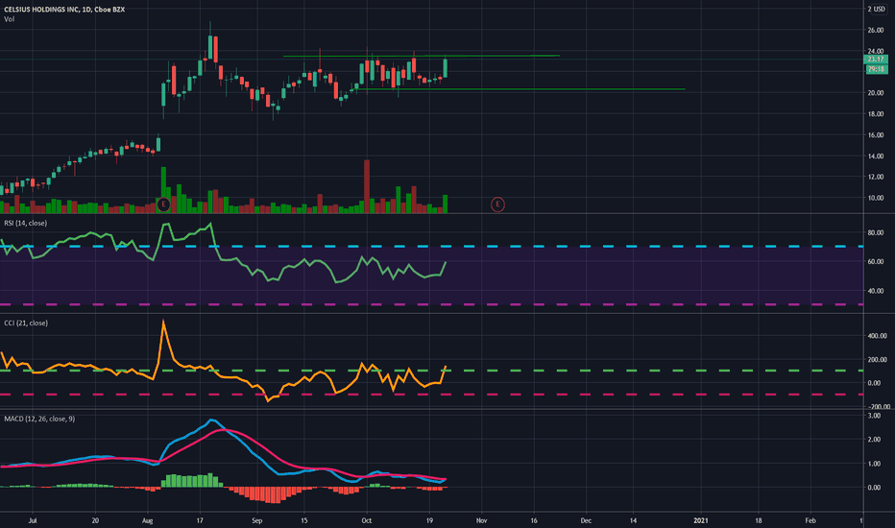Click the red CCI -100 dashed line
The image size is (895, 528).
click(431, 395)
